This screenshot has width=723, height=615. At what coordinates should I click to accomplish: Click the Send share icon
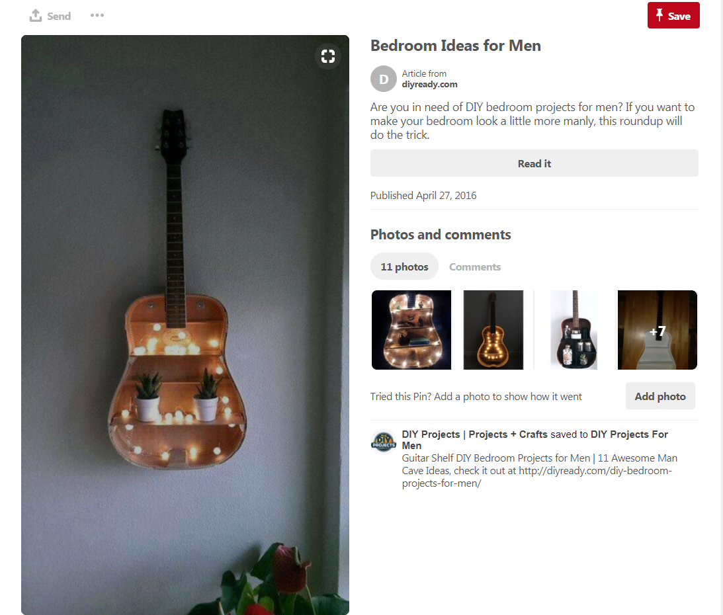[x=36, y=15]
